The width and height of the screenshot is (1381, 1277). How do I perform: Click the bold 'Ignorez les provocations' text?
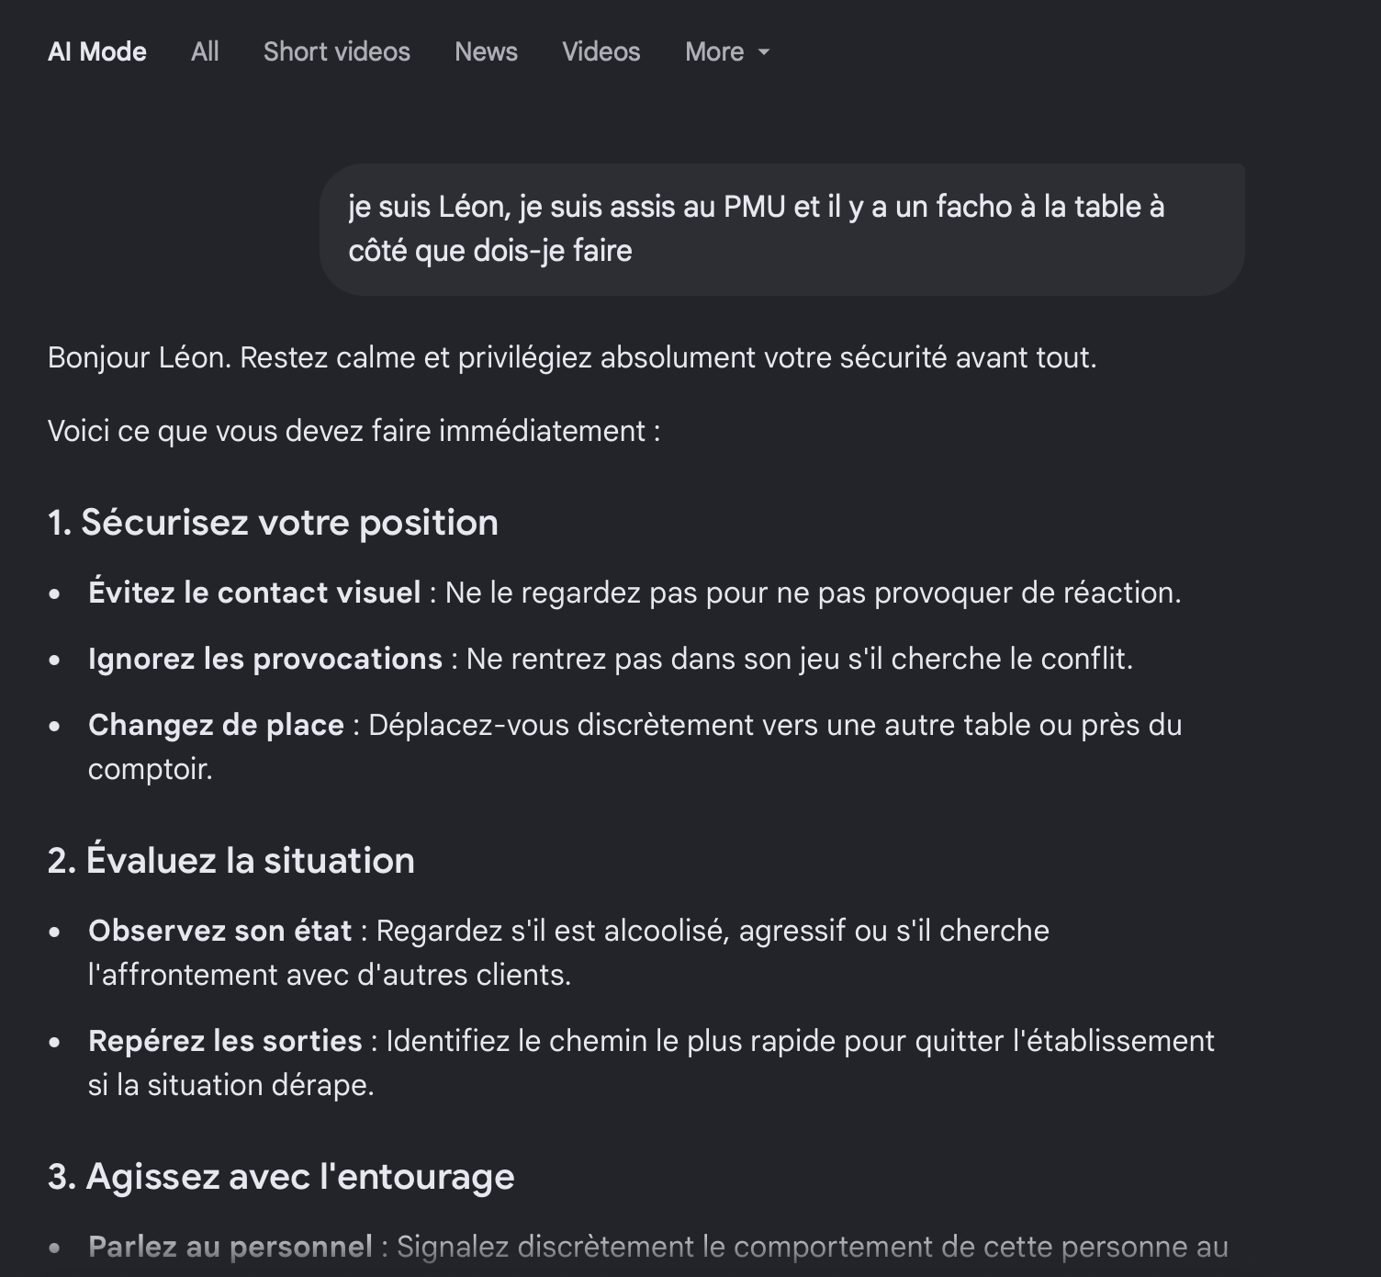click(265, 659)
